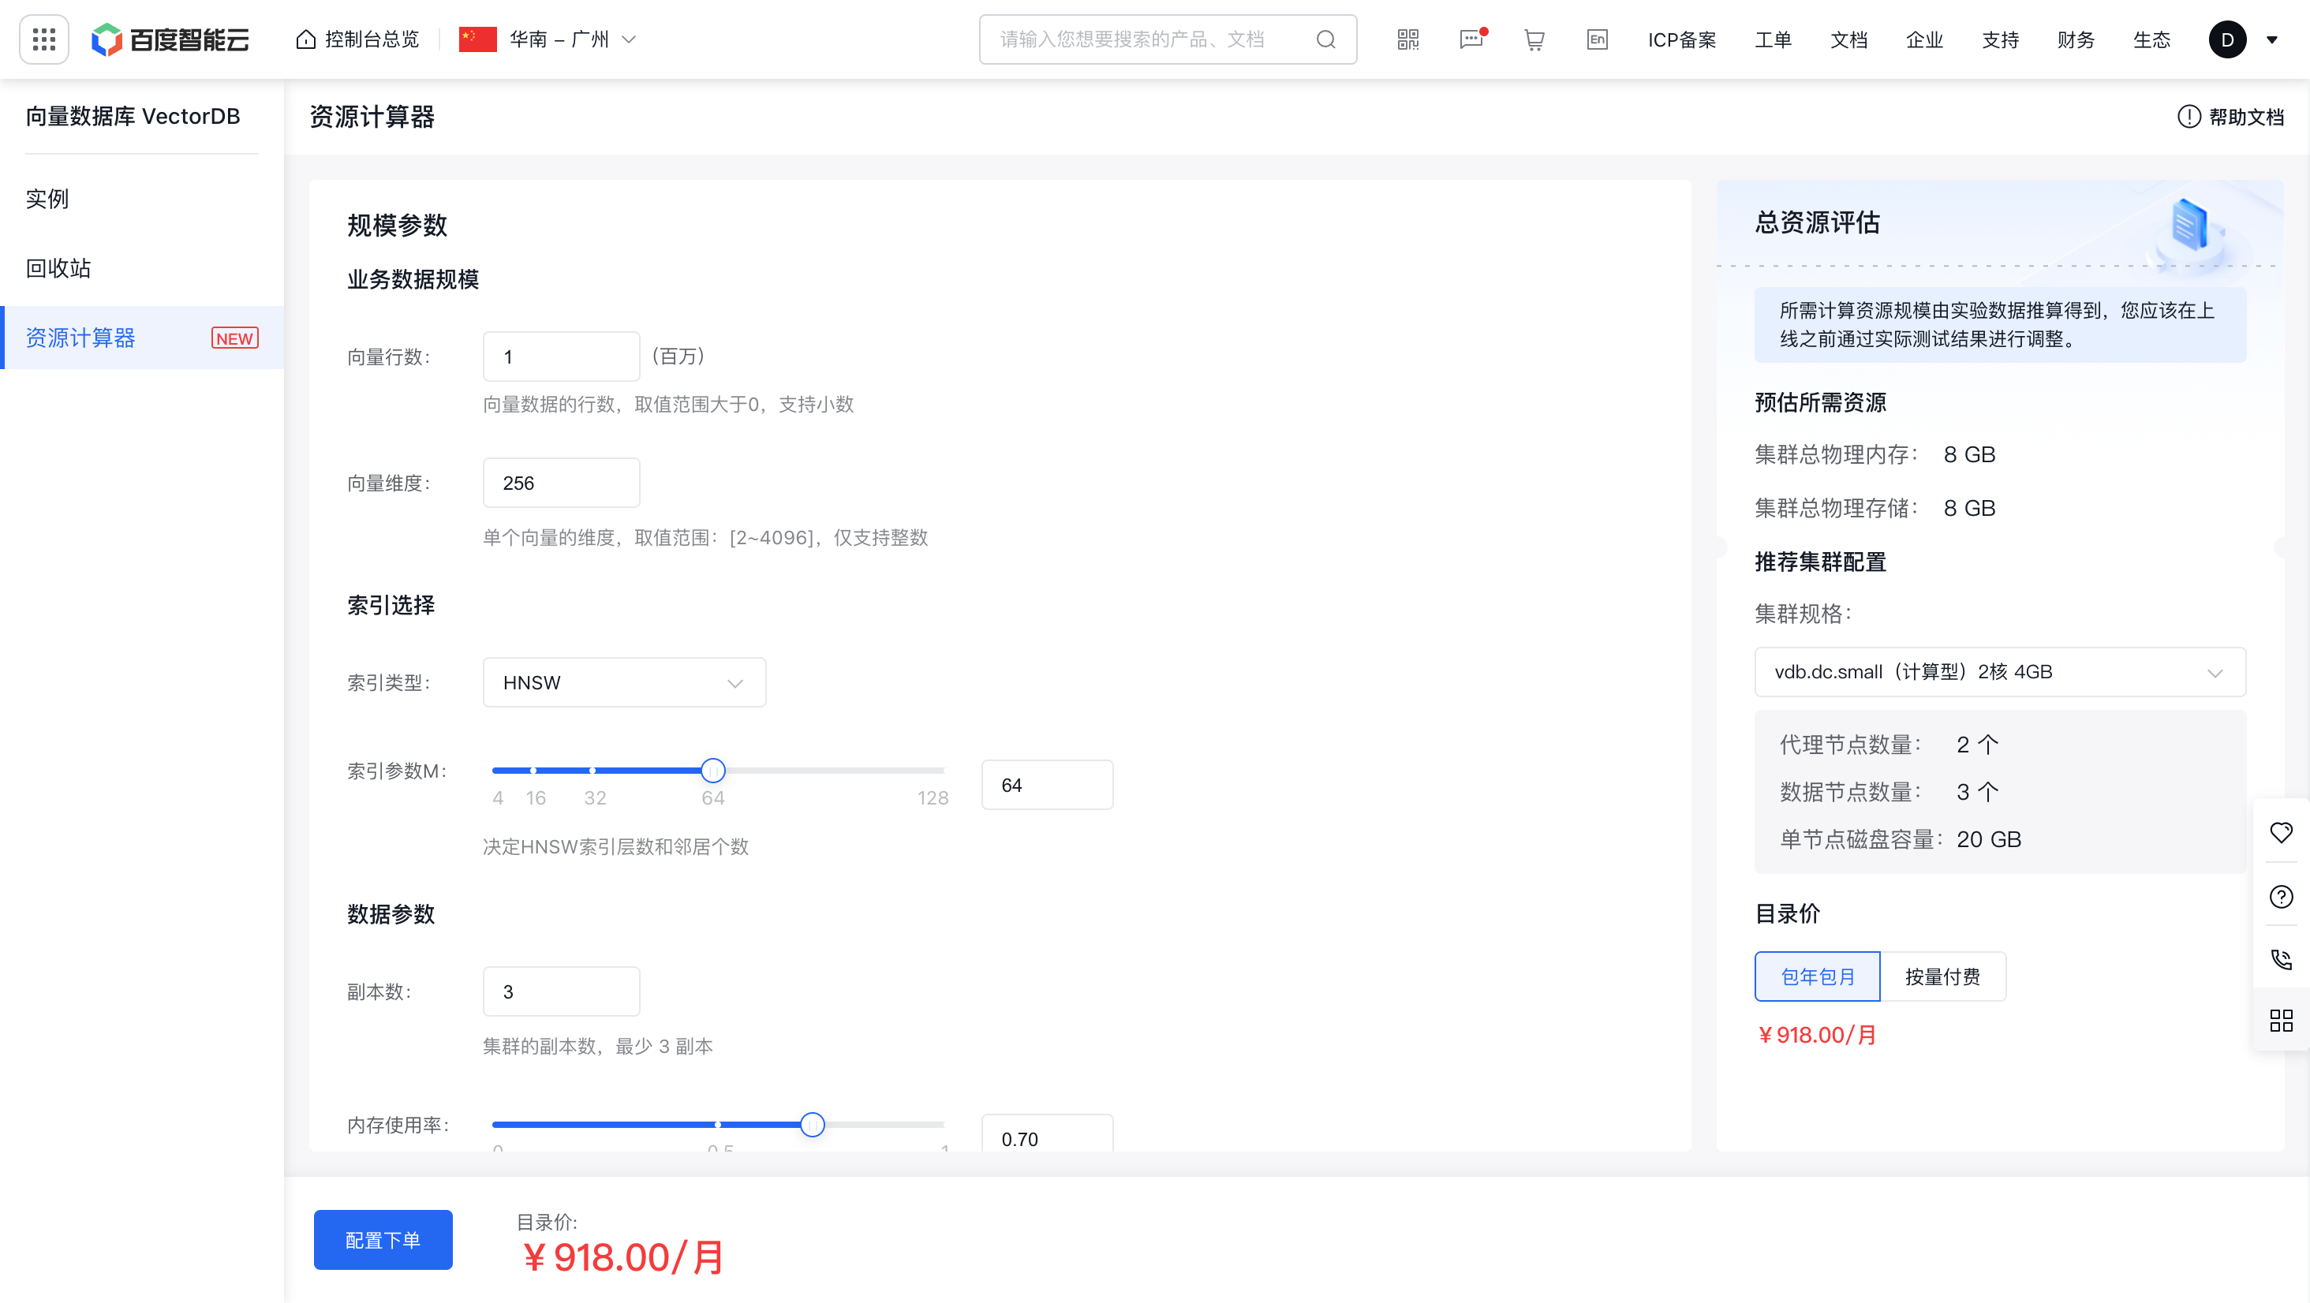This screenshot has width=2310, height=1303.
Task: Click the 向量行数 input field
Action: [x=562, y=357]
